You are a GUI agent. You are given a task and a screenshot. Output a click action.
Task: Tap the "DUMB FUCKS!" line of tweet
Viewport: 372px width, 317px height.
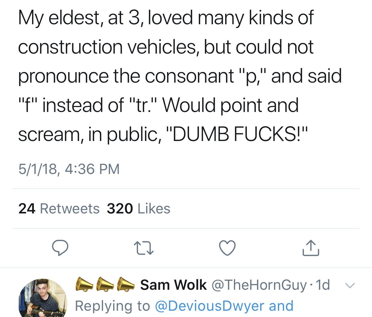(163, 134)
